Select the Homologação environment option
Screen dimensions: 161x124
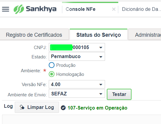[x=51, y=74]
